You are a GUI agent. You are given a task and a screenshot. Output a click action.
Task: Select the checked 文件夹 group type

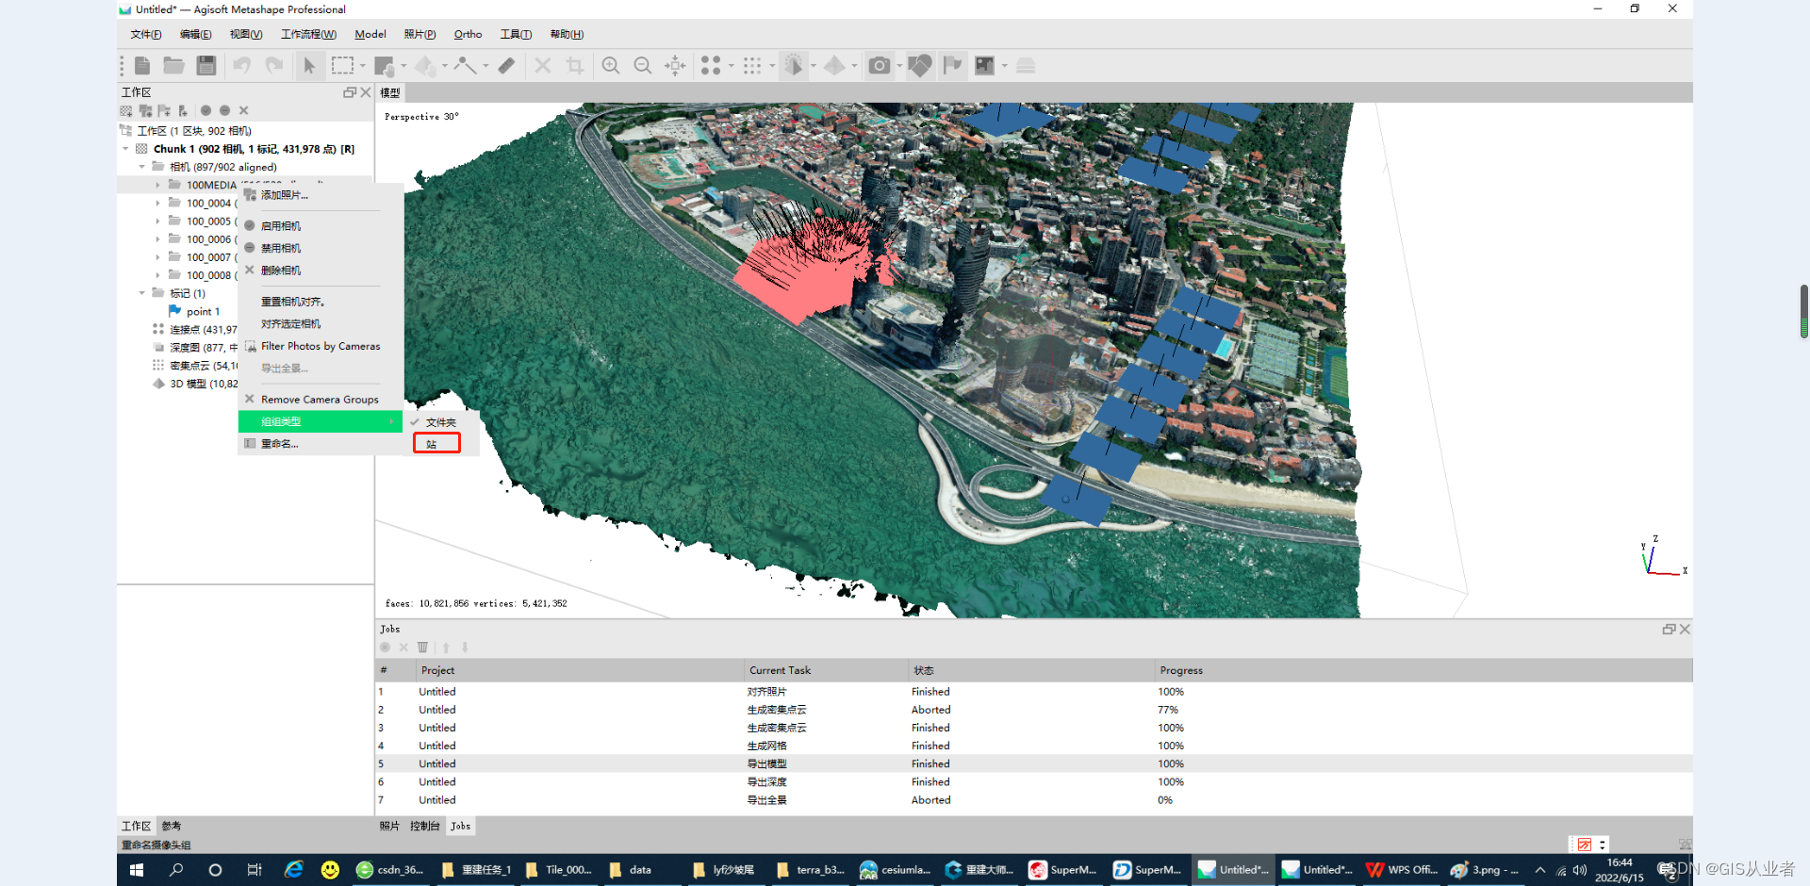440,422
